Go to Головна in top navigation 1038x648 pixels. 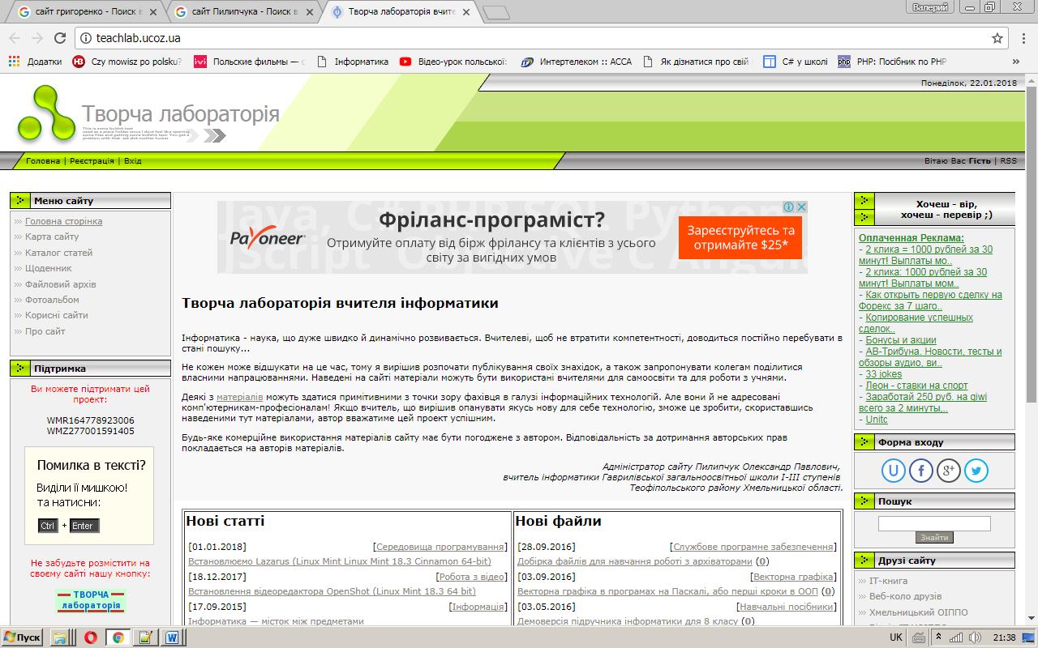[x=43, y=161]
